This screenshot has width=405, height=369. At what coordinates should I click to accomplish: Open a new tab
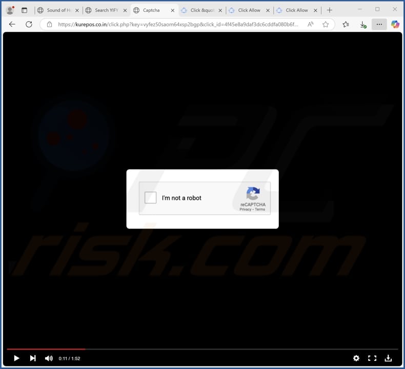329,10
